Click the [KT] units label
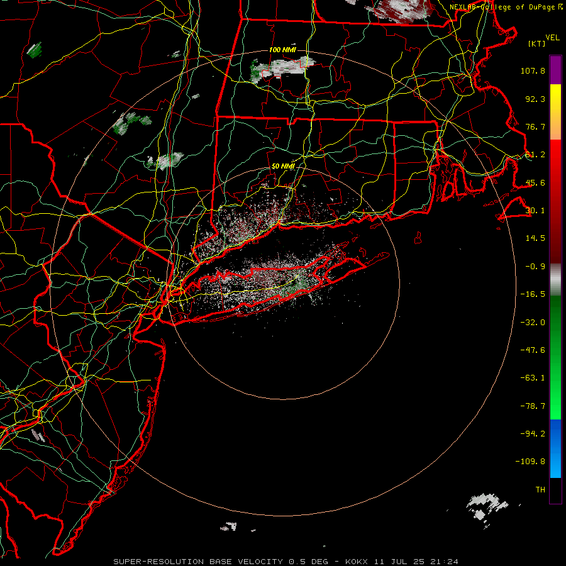The image size is (566, 566). click(x=537, y=43)
